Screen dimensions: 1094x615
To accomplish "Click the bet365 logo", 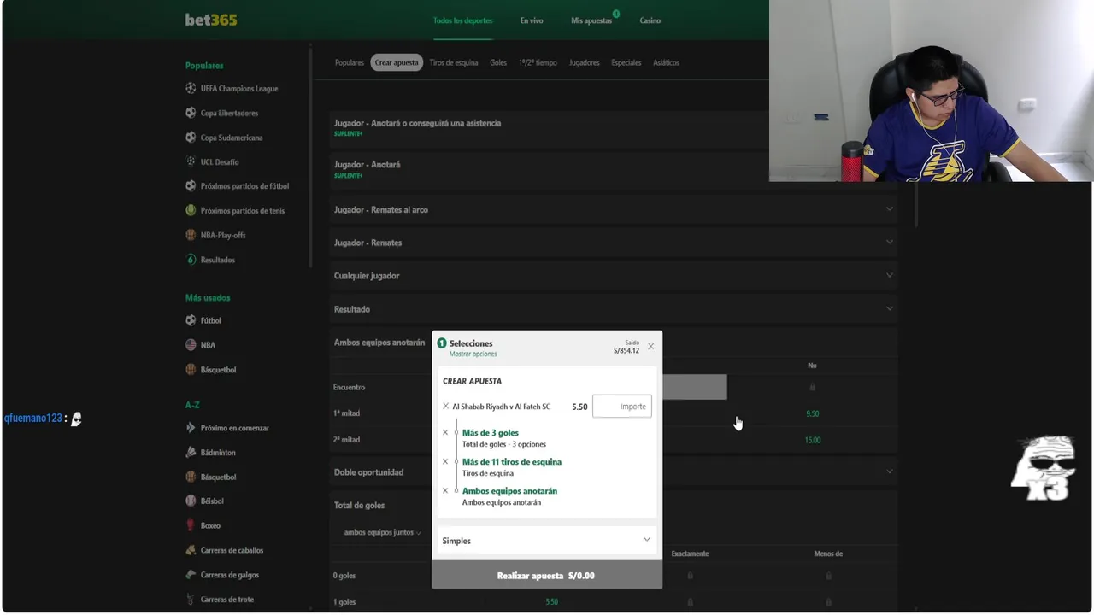I will click(x=211, y=20).
